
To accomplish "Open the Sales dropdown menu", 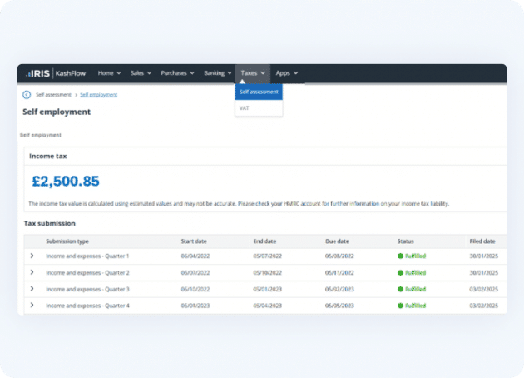I will (x=141, y=73).
